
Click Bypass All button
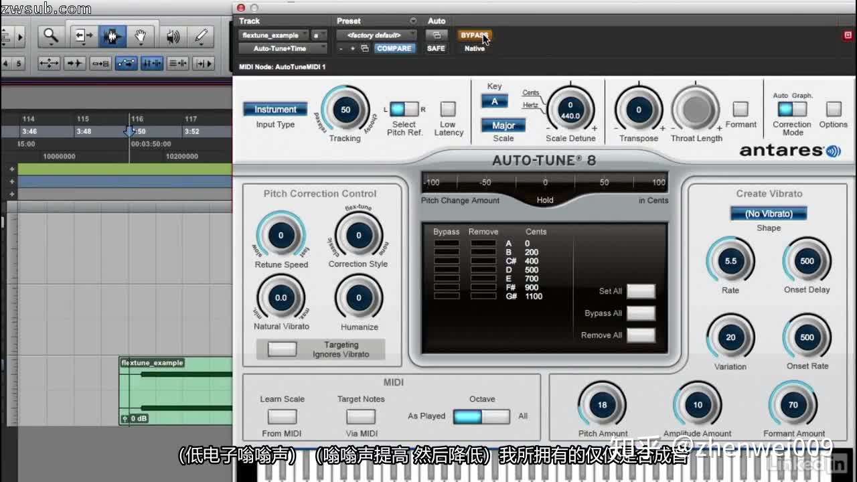pyautogui.click(x=641, y=313)
